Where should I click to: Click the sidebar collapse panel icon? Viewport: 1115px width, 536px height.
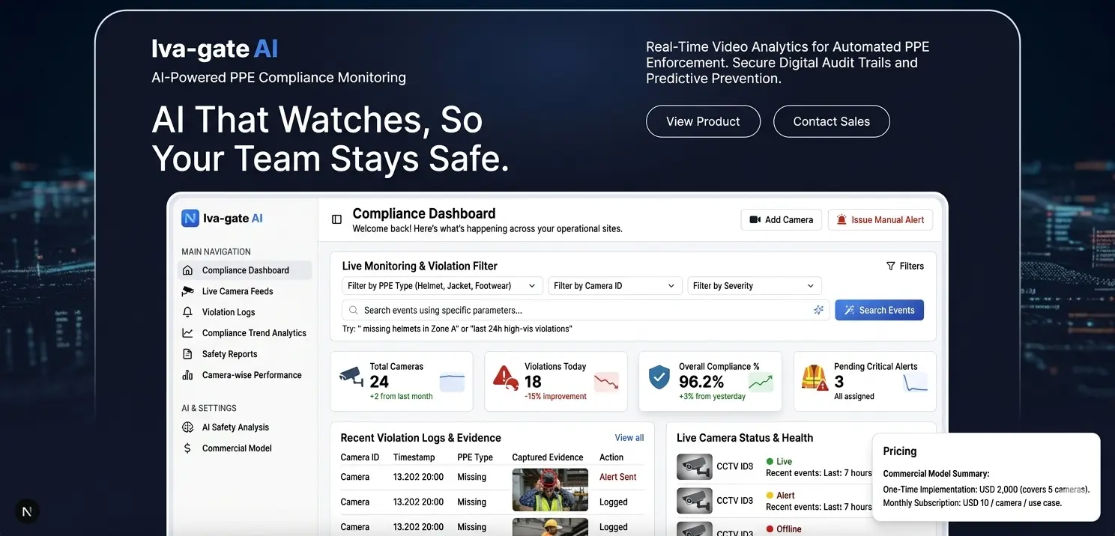(337, 219)
